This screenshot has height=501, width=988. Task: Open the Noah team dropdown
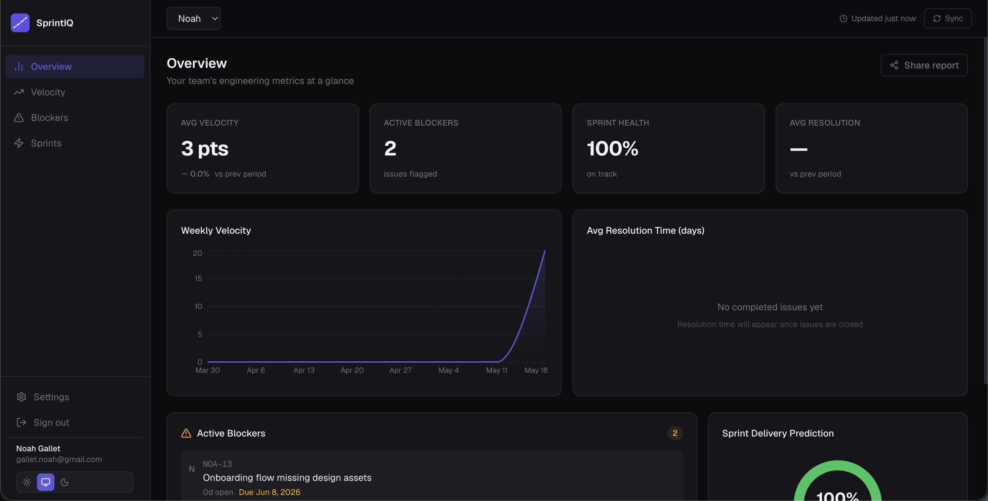coord(194,18)
